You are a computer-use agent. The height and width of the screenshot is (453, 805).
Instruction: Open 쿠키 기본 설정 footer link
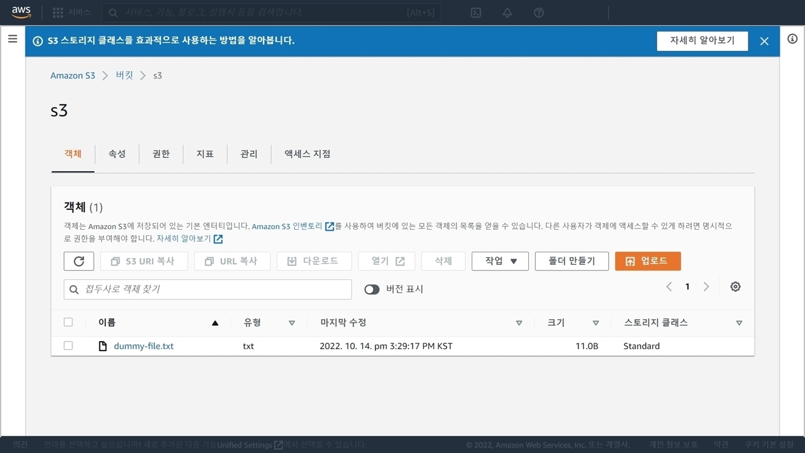coord(769,445)
